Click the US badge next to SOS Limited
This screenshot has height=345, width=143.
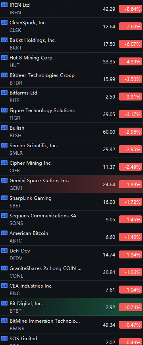(x=4, y=338)
